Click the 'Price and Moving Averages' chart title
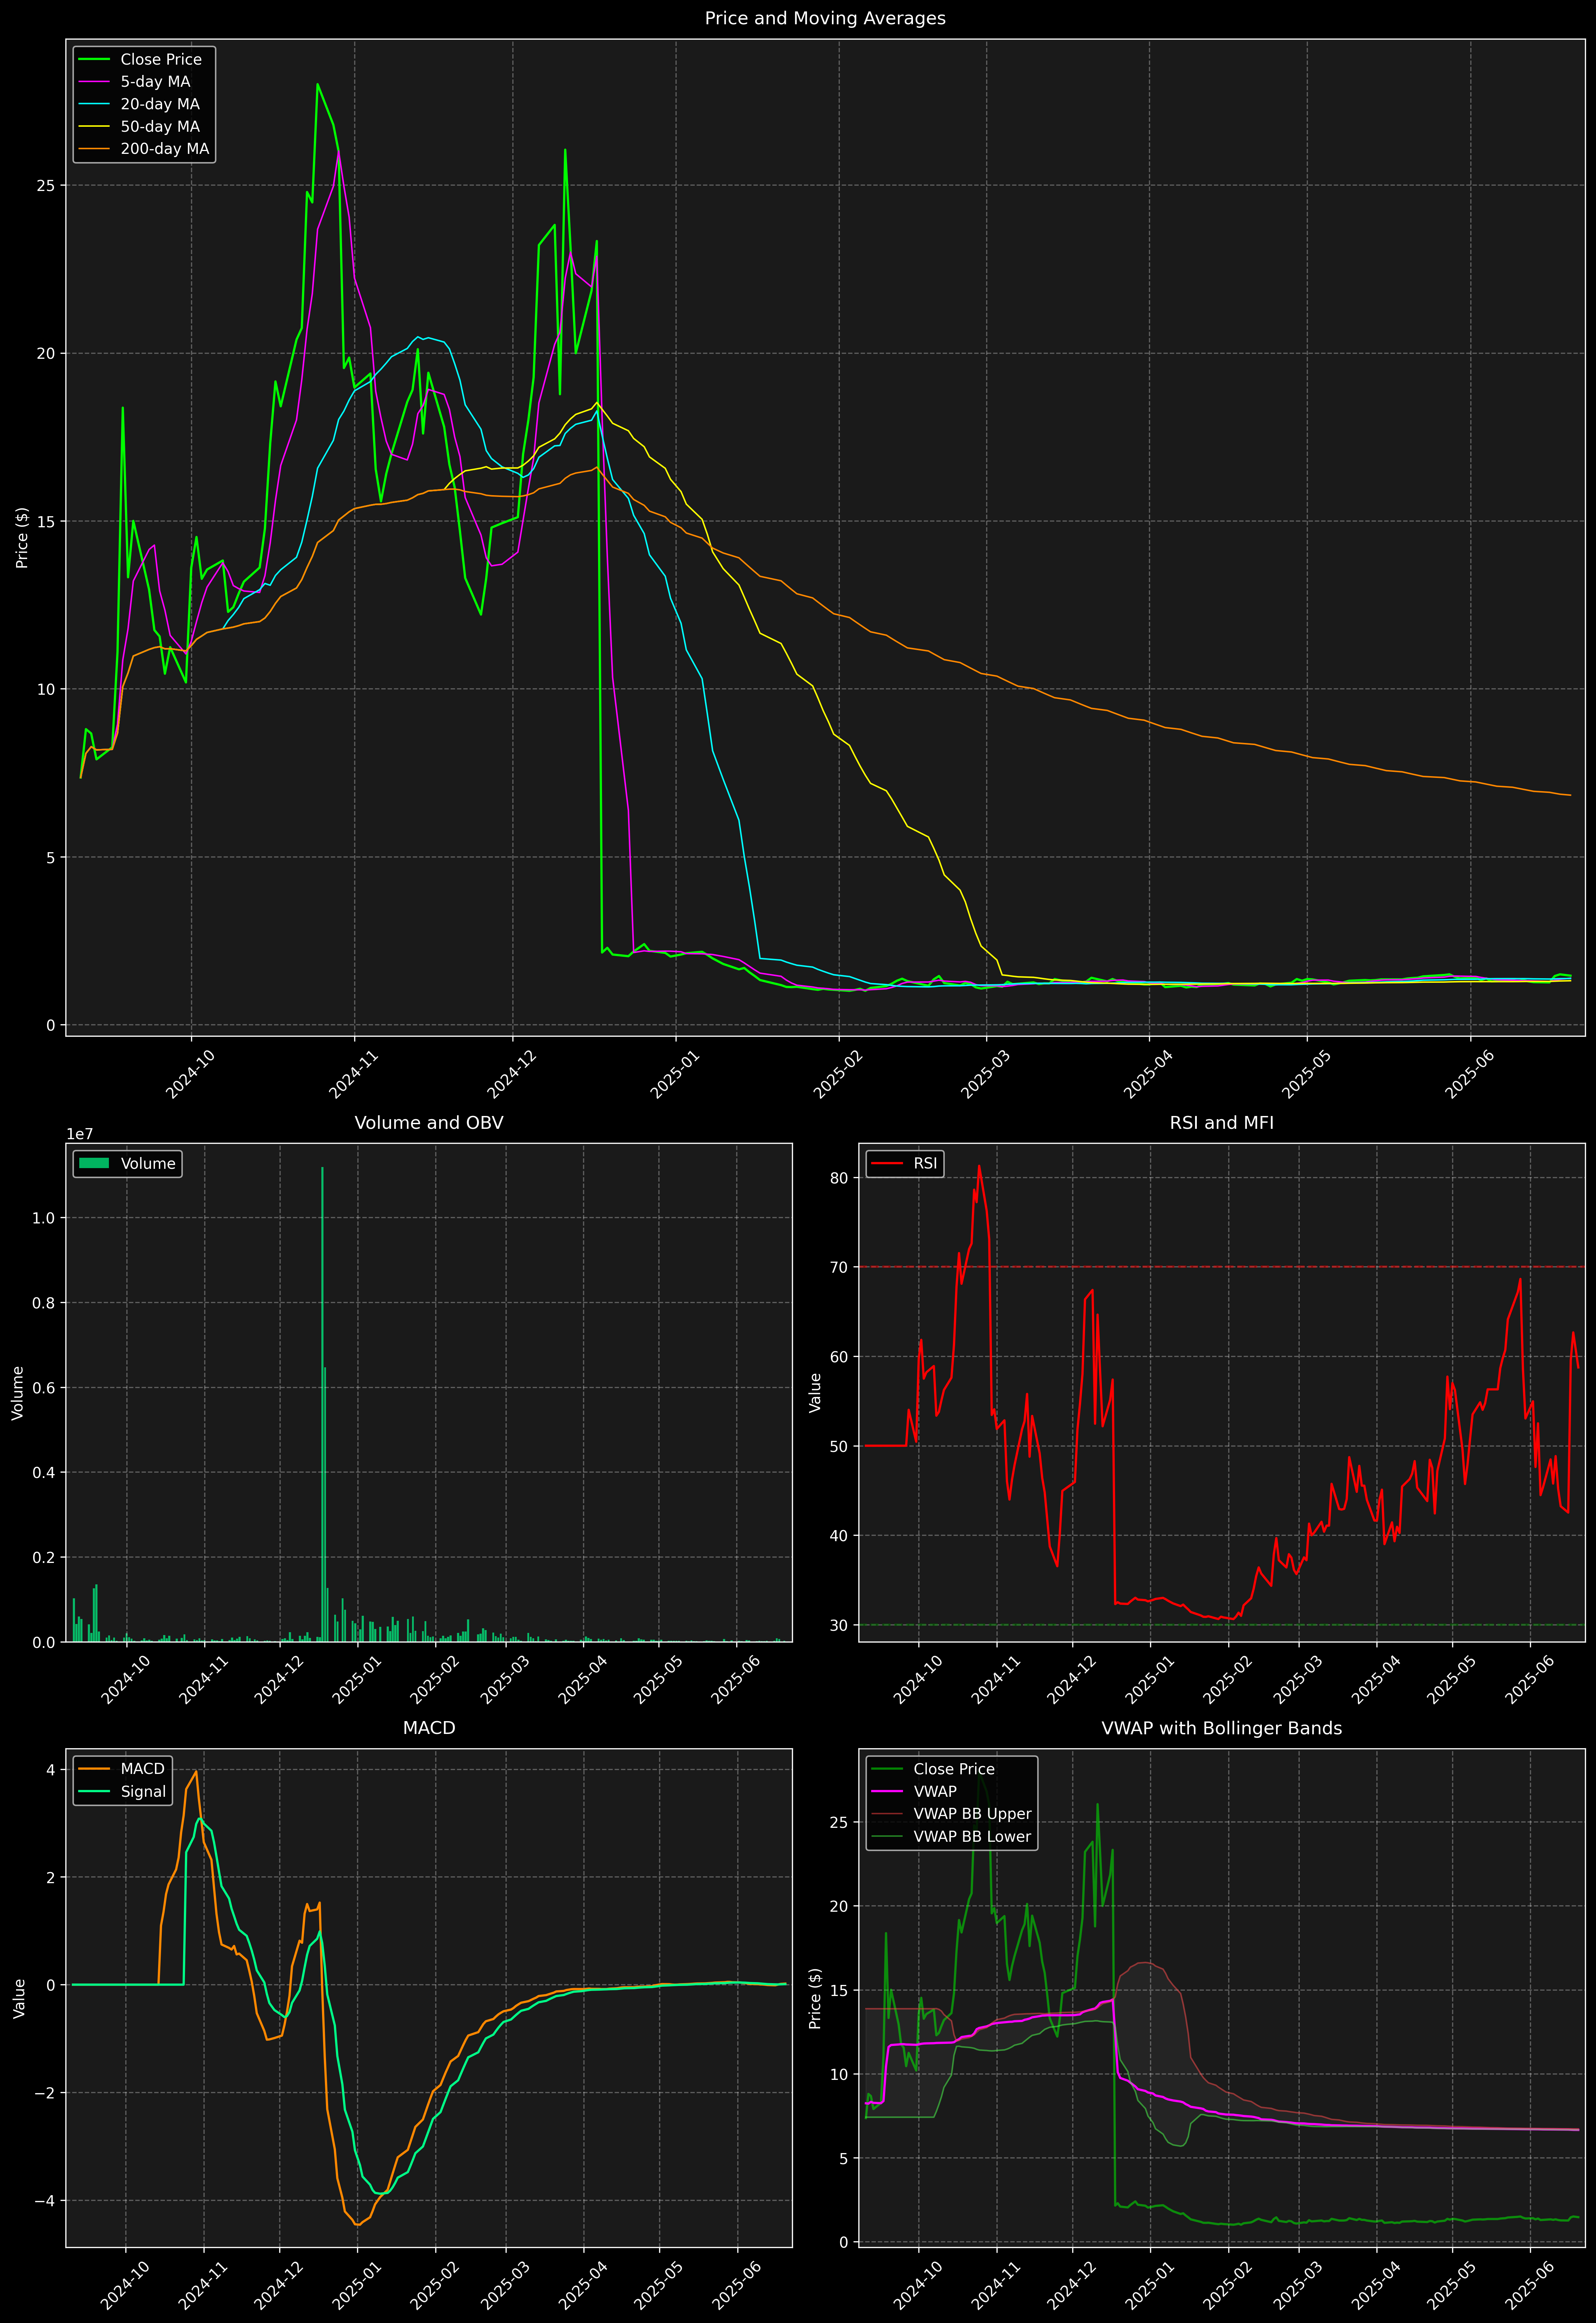 [x=825, y=18]
